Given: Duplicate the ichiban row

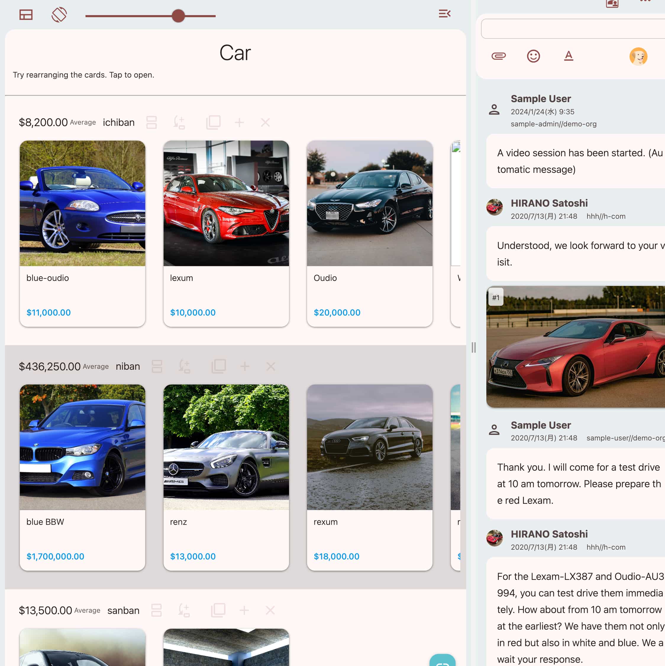Looking at the screenshot, I should 213,122.
